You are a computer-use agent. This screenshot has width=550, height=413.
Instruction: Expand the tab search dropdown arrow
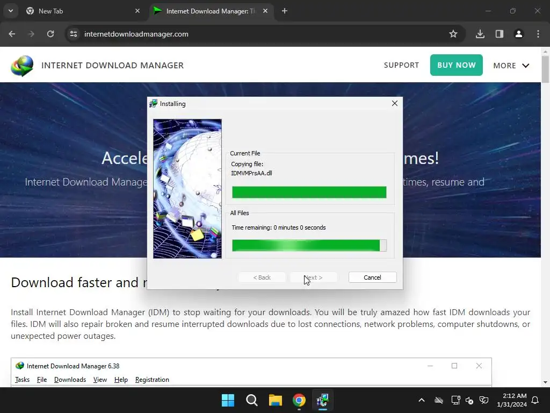point(11,11)
